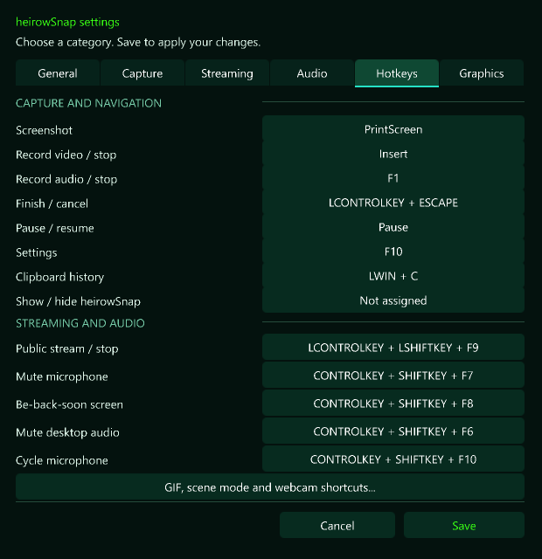Switch to the General tab
Viewport: 542px width, 559px height.
point(58,73)
